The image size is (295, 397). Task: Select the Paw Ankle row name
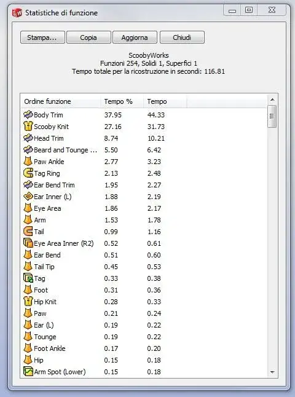(49, 162)
